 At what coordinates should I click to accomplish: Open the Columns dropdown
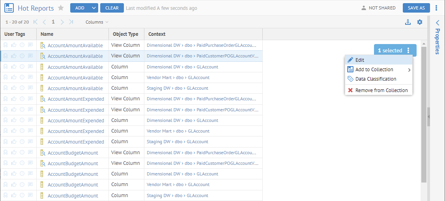tap(97, 22)
